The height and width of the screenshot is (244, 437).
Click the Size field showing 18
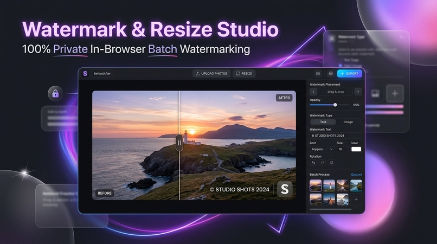(342, 149)
